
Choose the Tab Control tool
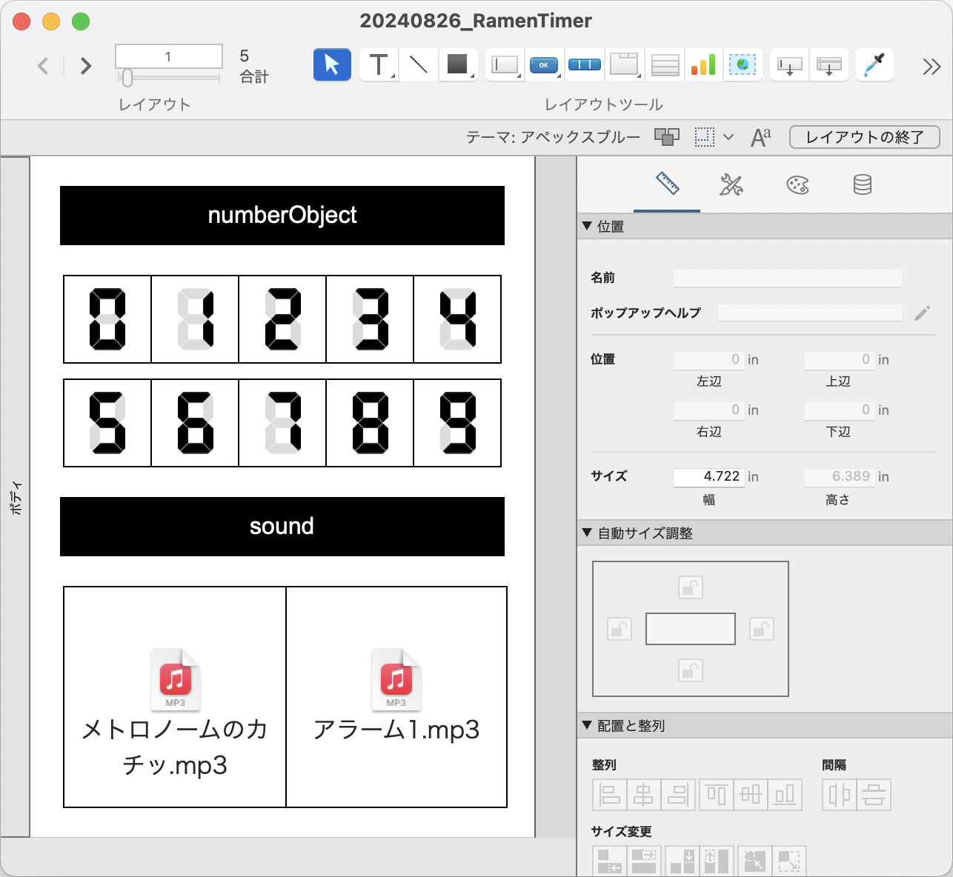[625, 65]
